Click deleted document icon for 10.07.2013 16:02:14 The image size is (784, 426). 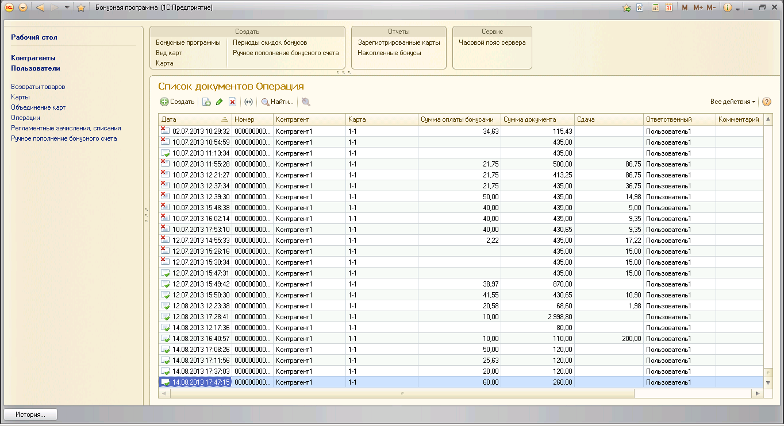click(x=165, y=218)
